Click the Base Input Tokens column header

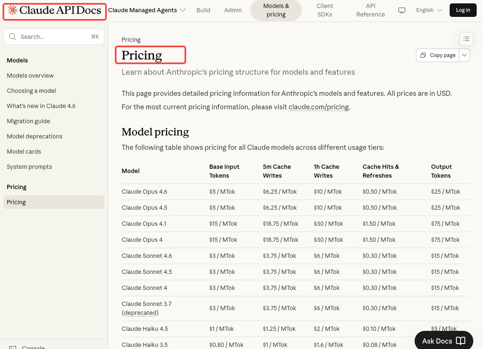point(224,171)
